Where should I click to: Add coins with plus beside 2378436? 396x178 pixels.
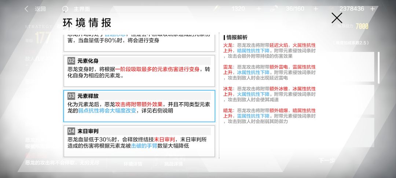point(372,9)
